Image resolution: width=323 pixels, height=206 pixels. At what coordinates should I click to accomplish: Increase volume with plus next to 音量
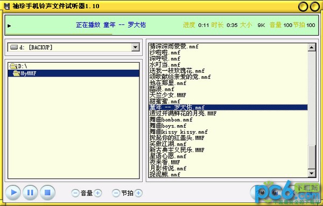pos(97,193)
